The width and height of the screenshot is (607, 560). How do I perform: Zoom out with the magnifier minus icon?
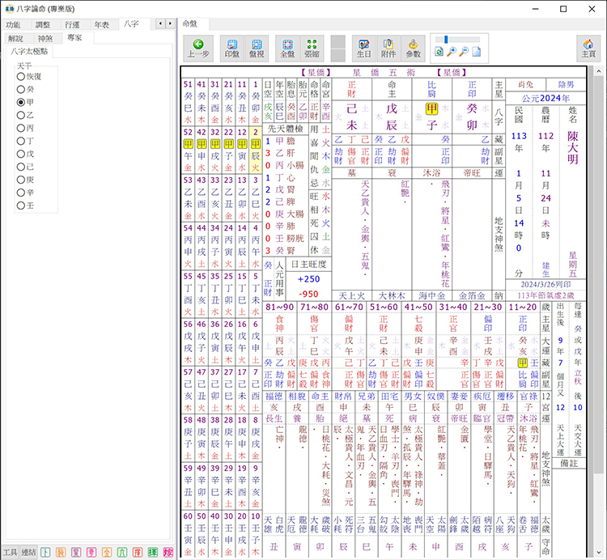pos(464,52)
